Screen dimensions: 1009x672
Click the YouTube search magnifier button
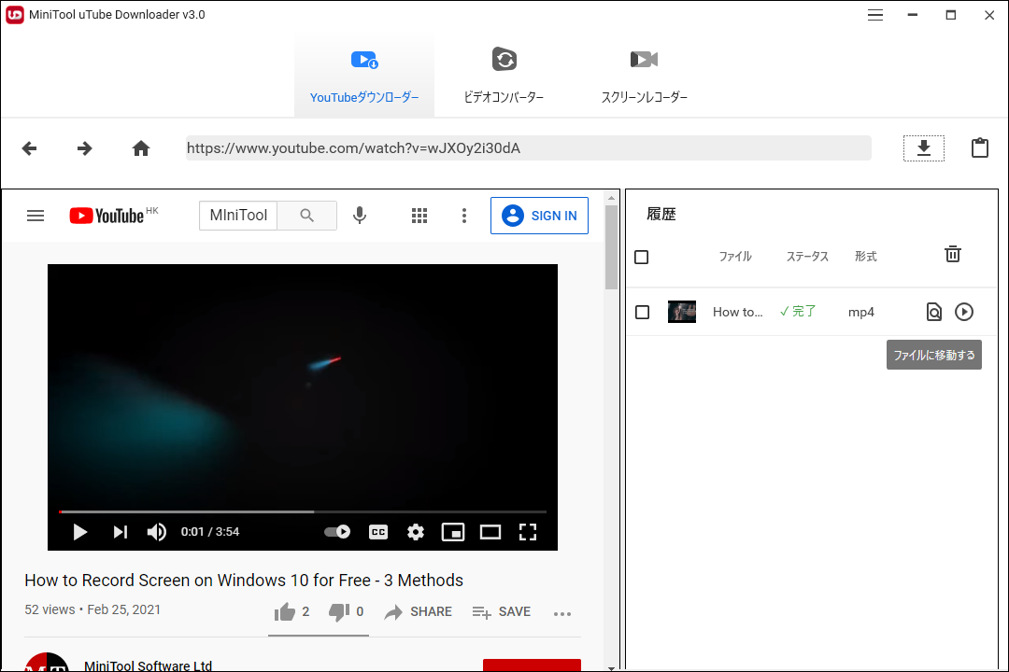pyautogui.click(x=307, y=216)
